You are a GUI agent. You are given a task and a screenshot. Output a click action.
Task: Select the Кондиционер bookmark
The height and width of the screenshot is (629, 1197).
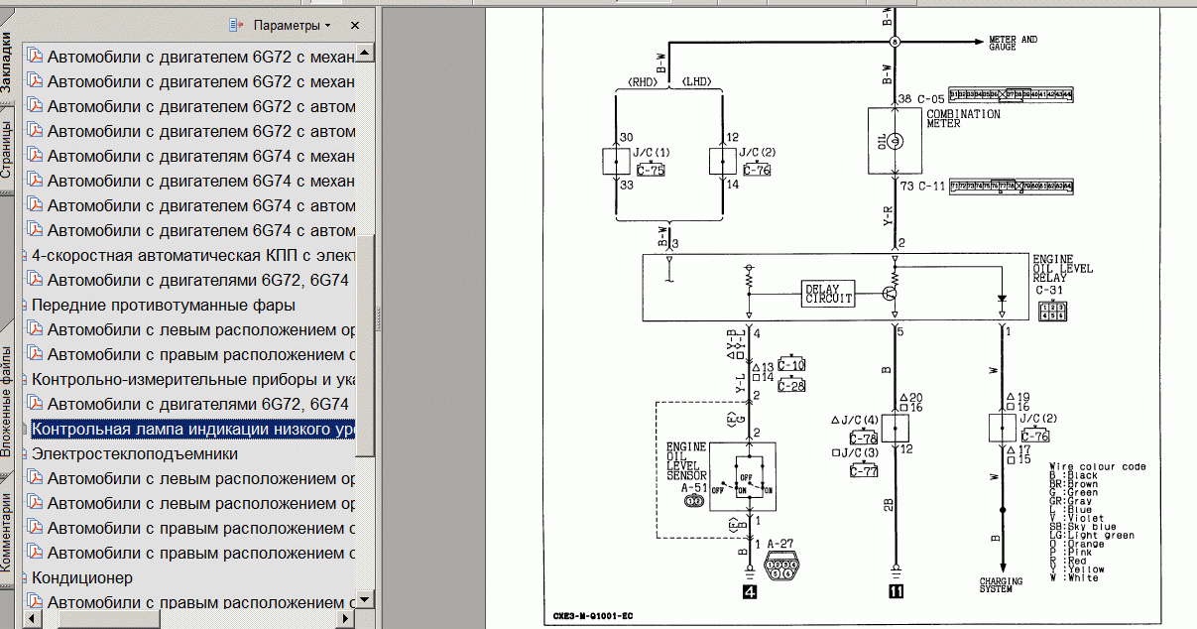82,577
